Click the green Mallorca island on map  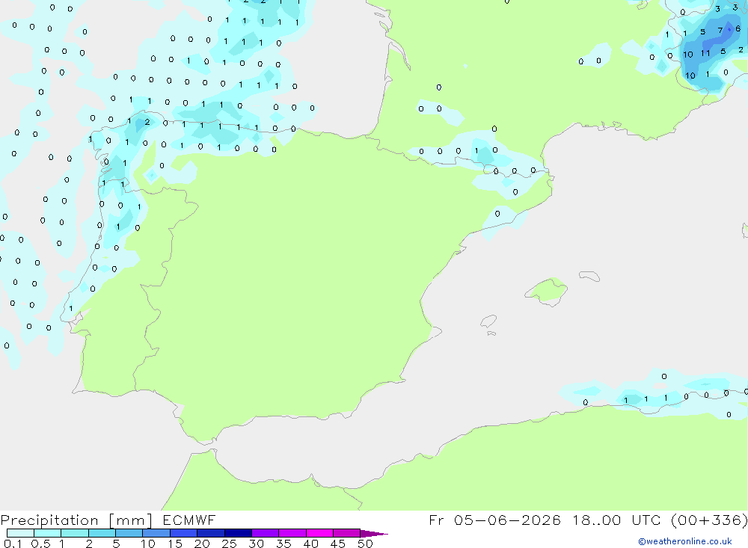click(x=547, y=291)
